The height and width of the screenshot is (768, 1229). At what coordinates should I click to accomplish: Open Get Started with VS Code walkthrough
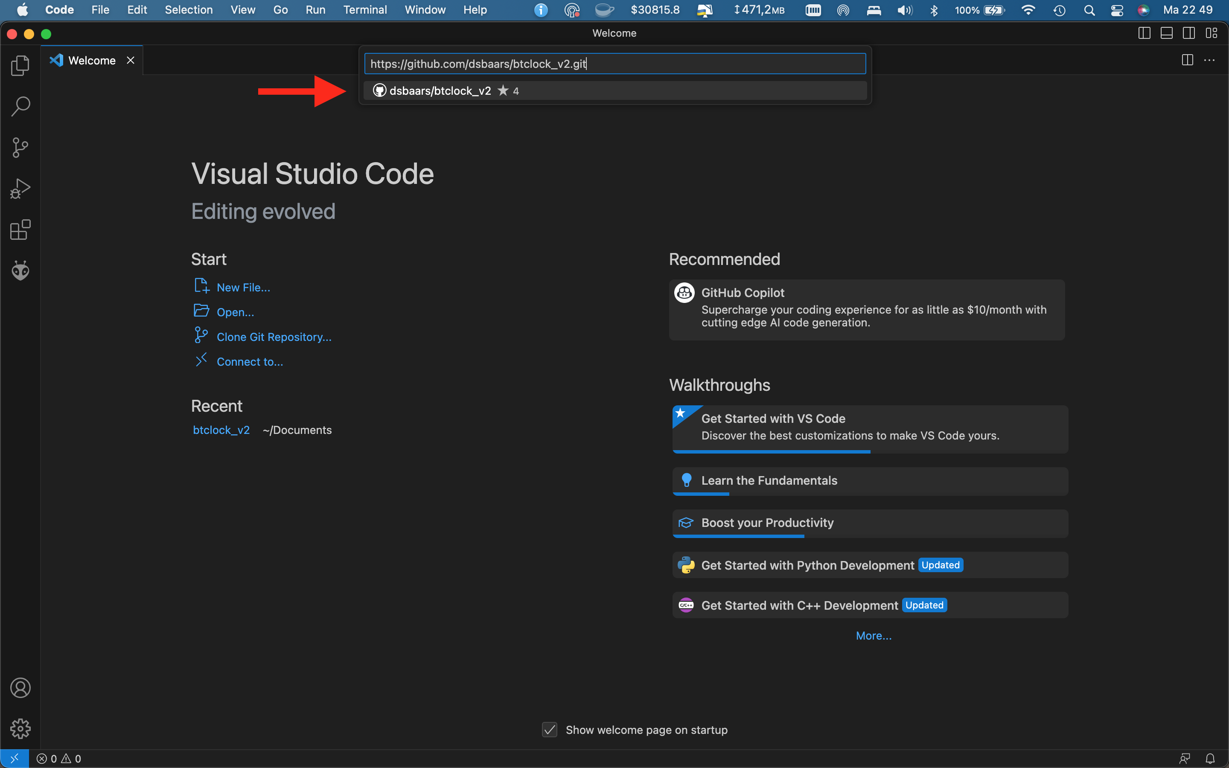870,429
